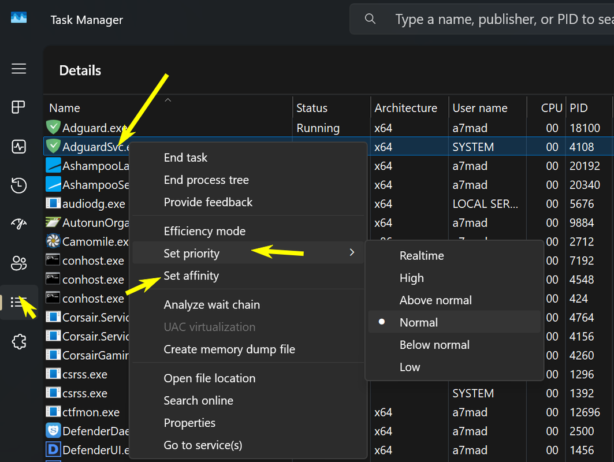This screenshot has width=614, height=462.
Task: Click the AutorunOrga process icon
Action: (x=53, y=222)
